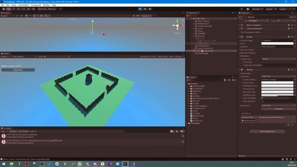Toggle Raycast Target checkbox
This screenshot has width=297, height=167.
click(262, 50)
